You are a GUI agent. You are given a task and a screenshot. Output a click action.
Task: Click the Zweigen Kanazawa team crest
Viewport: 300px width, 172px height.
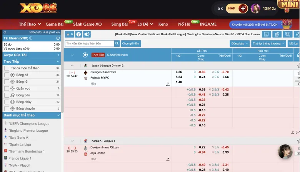86,72
